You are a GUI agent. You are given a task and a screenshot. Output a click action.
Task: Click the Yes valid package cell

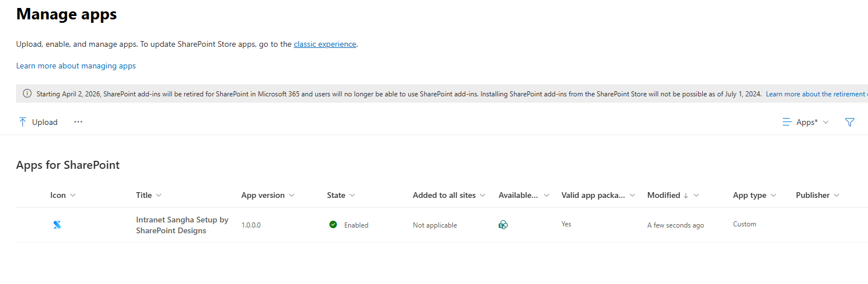coord(566,224)
